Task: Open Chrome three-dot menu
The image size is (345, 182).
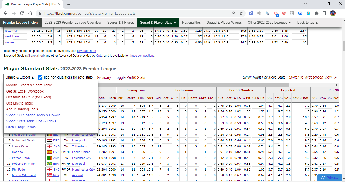Action: coord(341,13)
